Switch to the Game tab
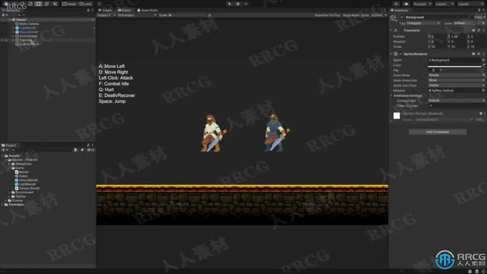487x274 pixels. (125, 10)
